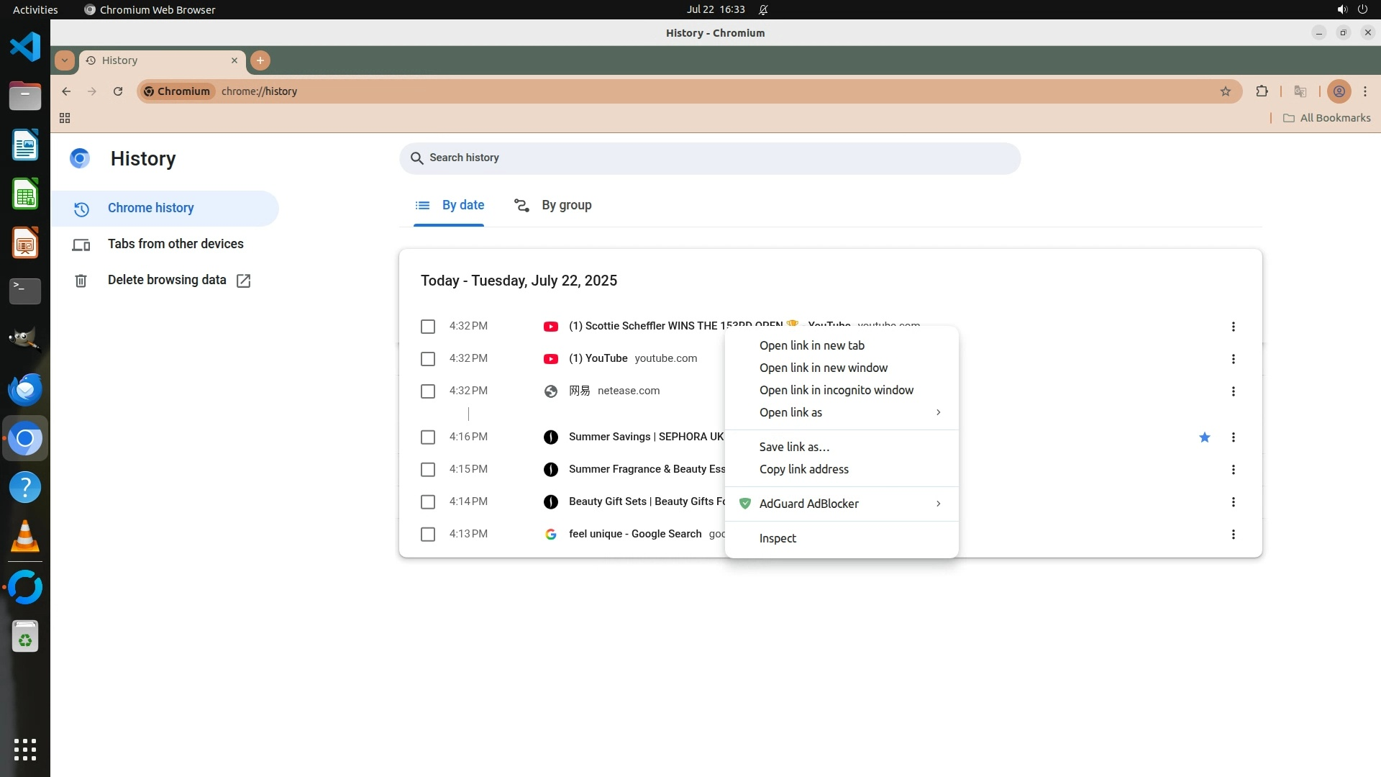Bookmark this page with star icon

pos(1226,91)
